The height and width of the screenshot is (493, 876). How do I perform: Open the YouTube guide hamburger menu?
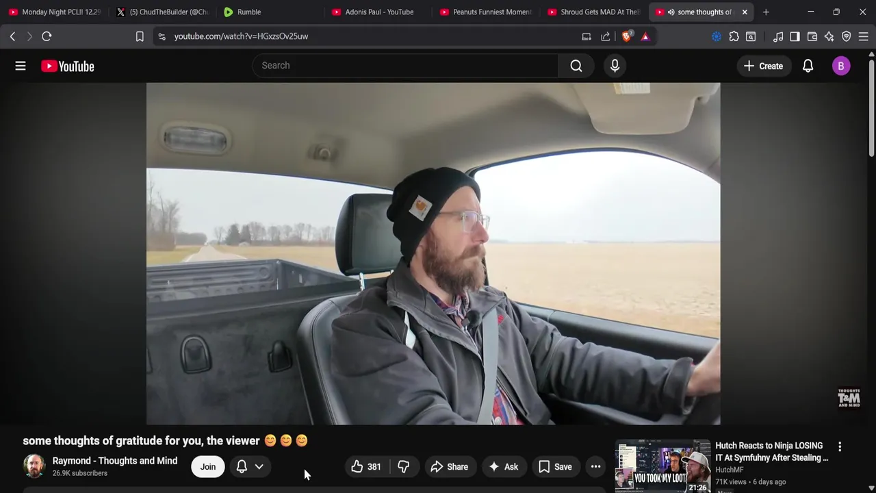coord(21,66)
